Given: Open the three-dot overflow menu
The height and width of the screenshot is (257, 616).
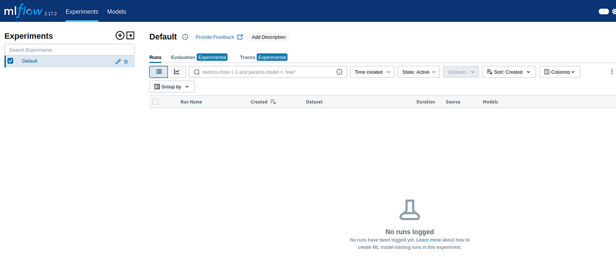Looking at the screenshot, I should click(x=611, y=72).
